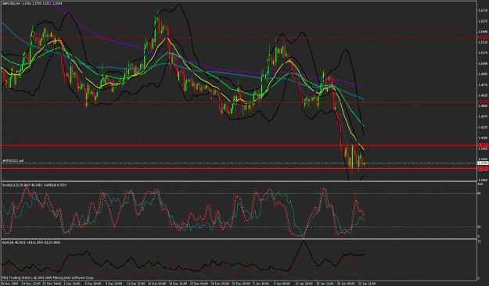Click the white current price tag on price scale
This screenshot has width=489, height=286.
click(483, 163)
